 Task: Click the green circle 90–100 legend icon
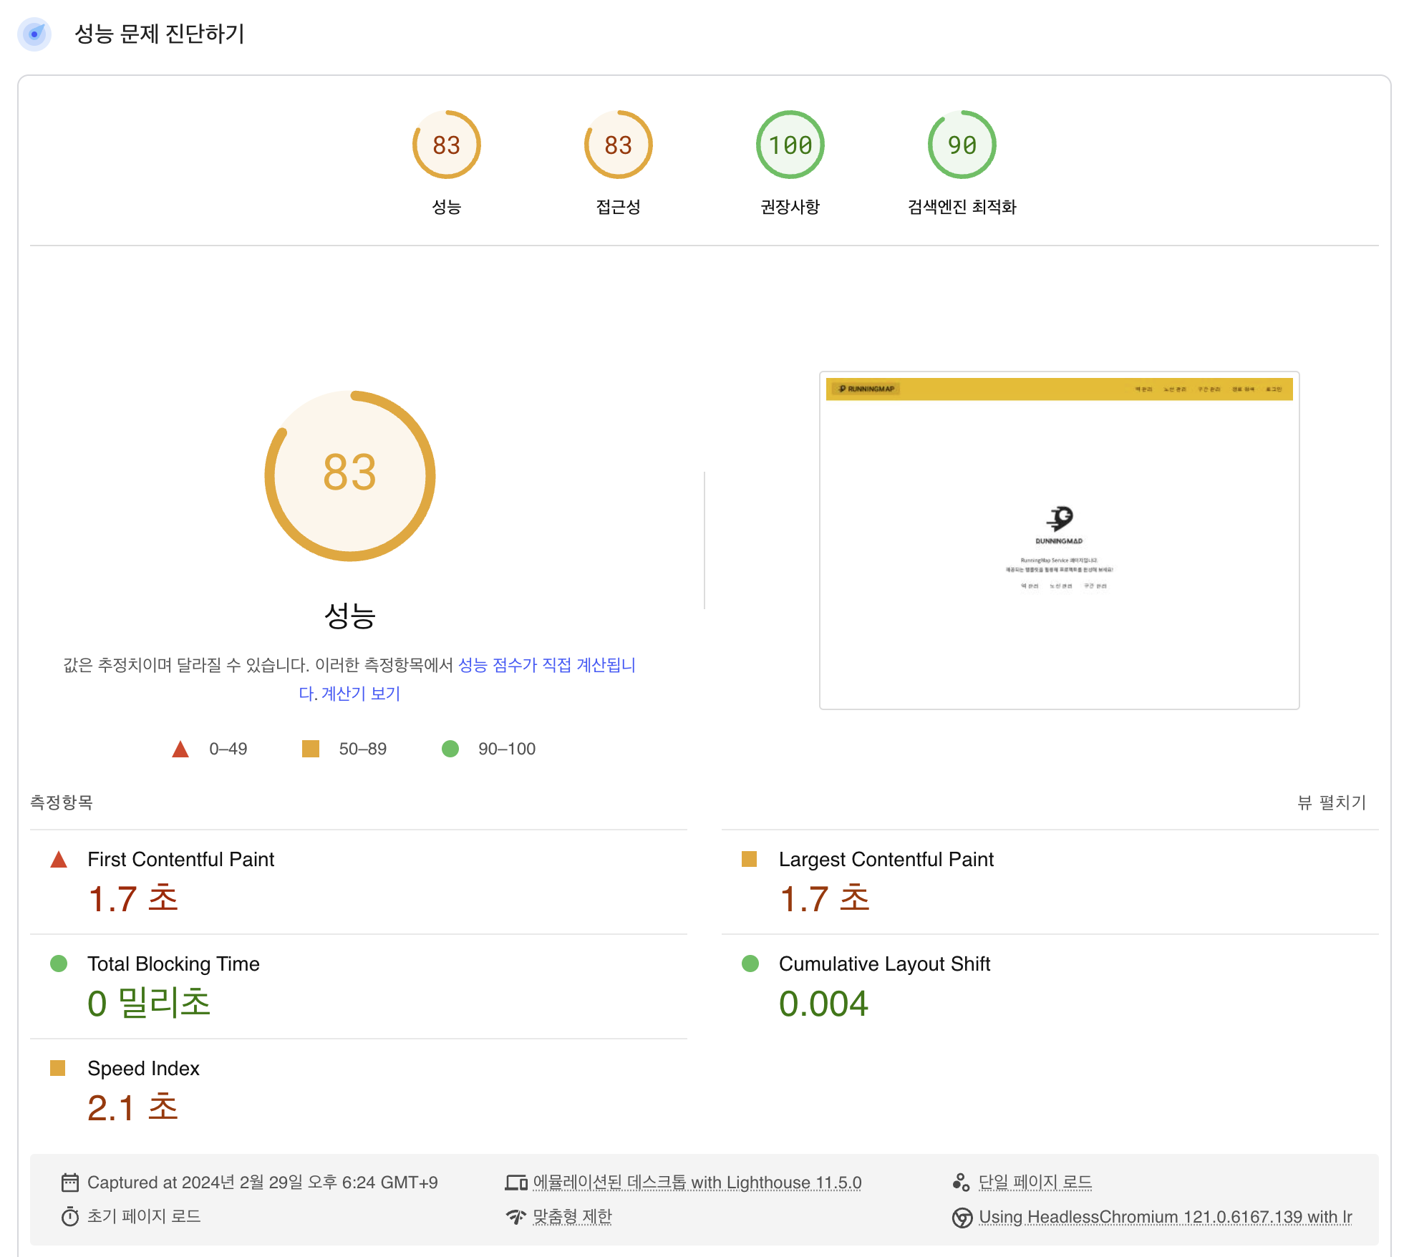(450, 749)
